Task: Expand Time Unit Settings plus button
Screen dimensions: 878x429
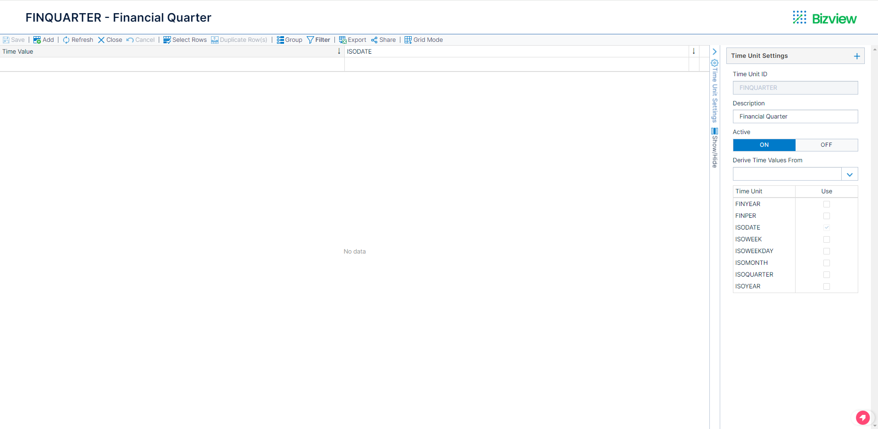Action: [x=857, y=56]
